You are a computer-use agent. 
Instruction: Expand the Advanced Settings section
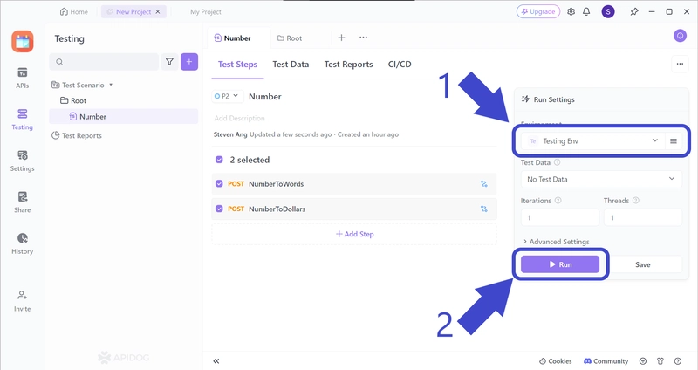[556, 242]
